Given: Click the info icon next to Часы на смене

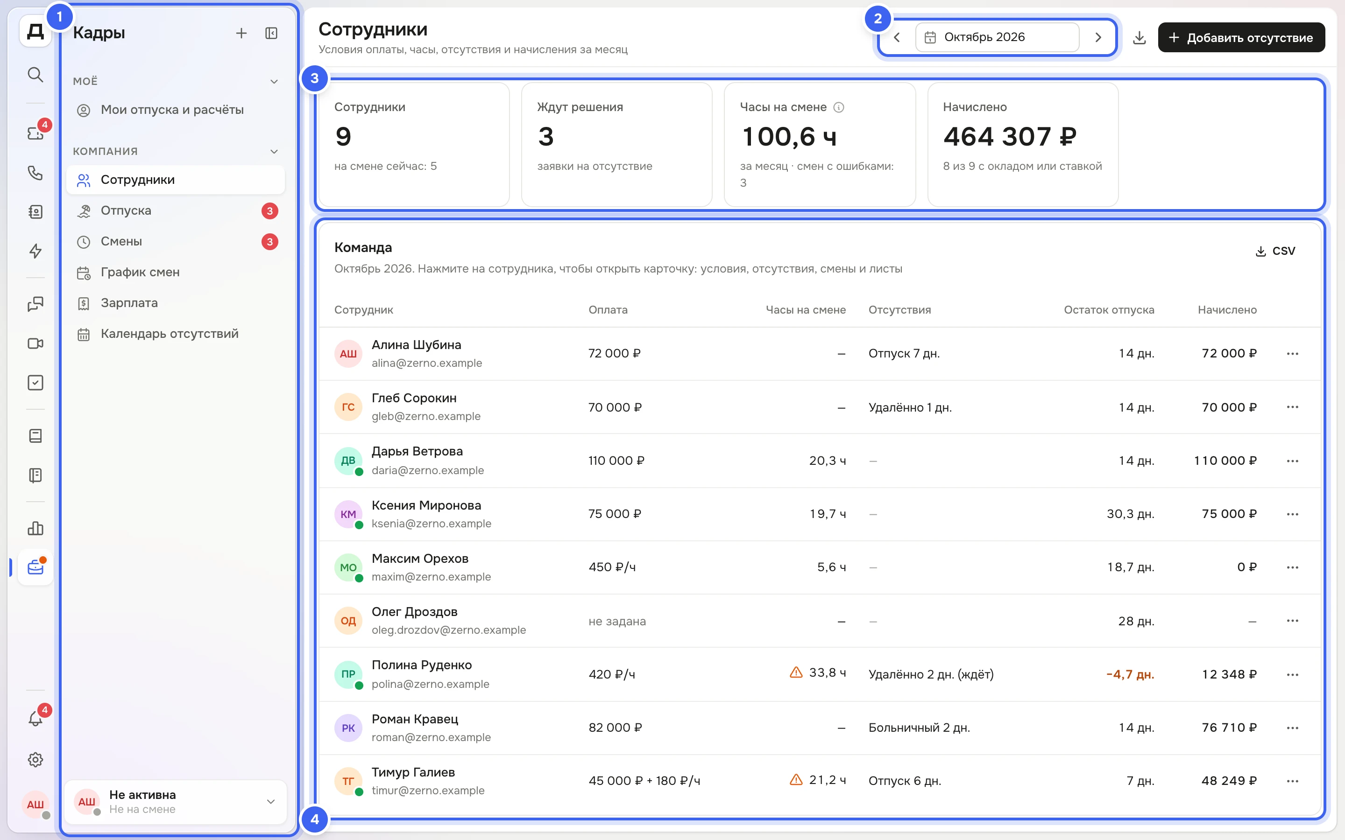Looking at the screenshot, I should 839,107.
